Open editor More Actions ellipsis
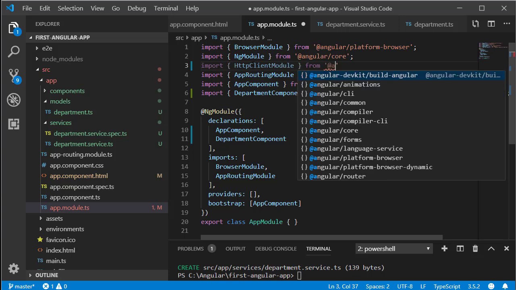Image resolution: width=516 pixels, height=290 pixels. (x=506, y=24)
